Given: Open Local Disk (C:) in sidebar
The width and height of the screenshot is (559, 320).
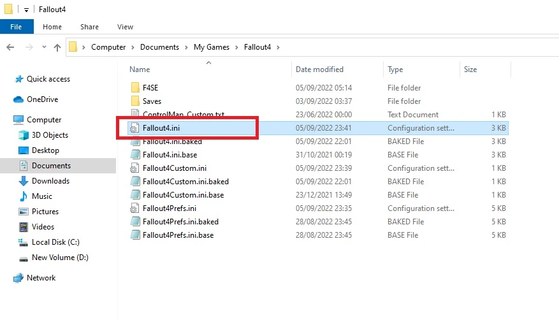Looking at the screenshot, I should pyautogui.click(x=55, y=242).
